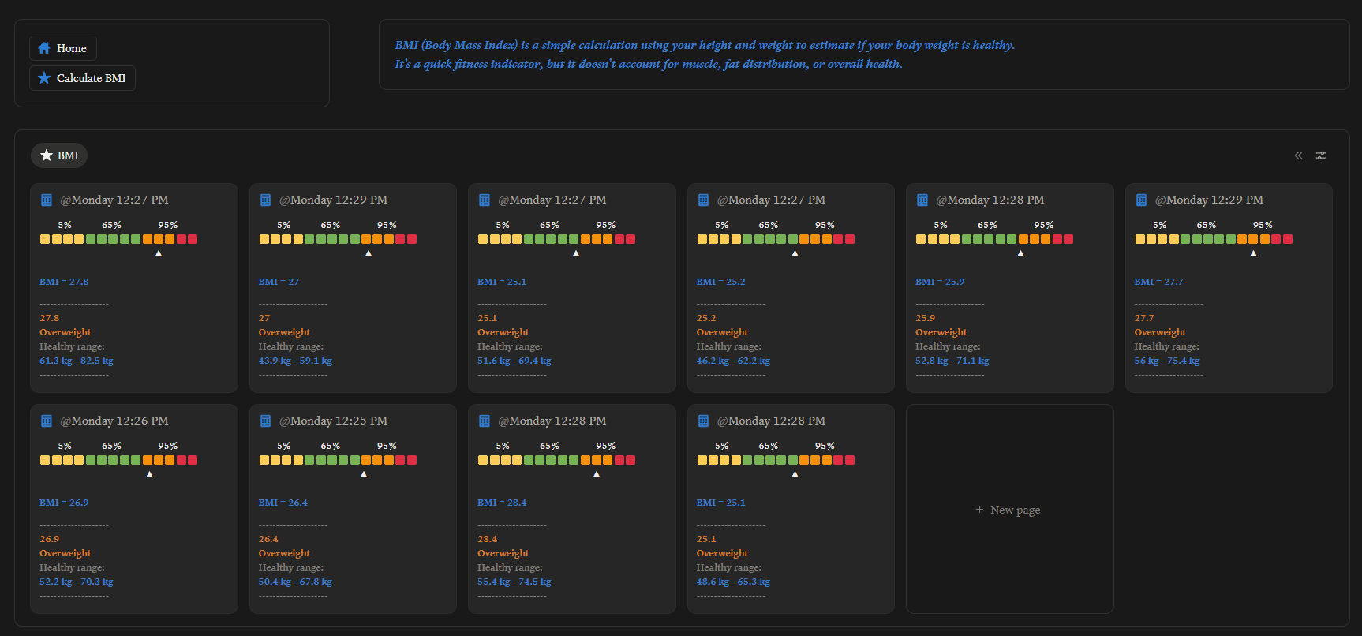
Task: Click the orange 28.4 value
Action: (487, 539)
